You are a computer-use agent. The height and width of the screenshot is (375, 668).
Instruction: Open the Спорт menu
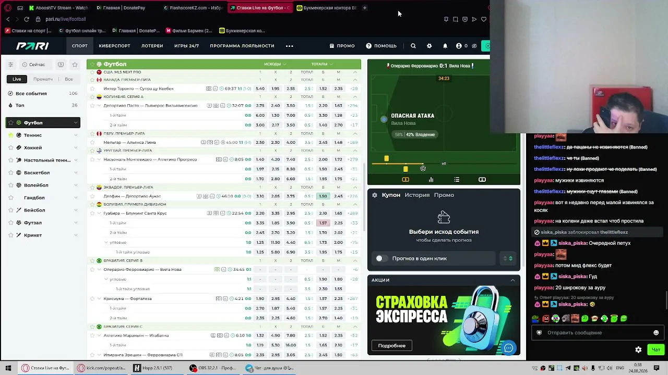coord(80,46)
